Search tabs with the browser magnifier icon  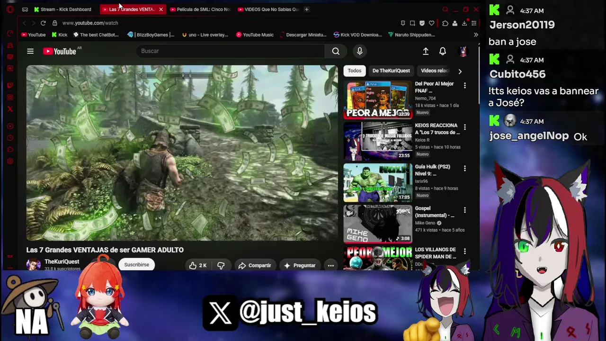[x=445, y=9]
